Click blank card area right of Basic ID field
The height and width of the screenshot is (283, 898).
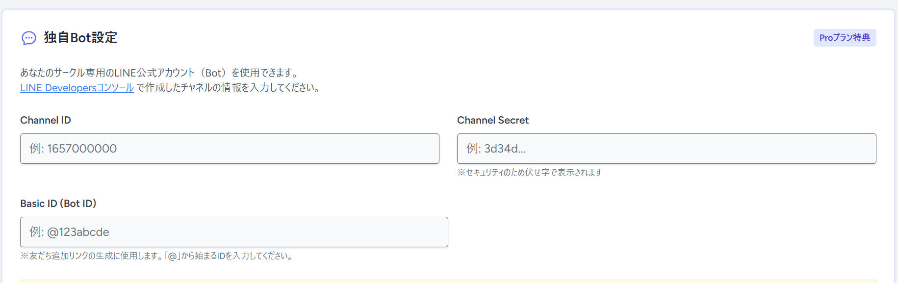tap(662, 232)
